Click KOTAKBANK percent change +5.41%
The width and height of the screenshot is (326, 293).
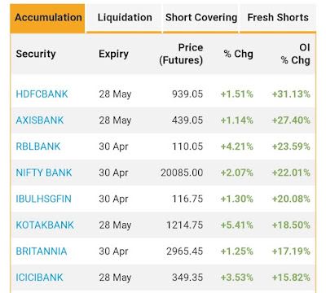[237, 225]
